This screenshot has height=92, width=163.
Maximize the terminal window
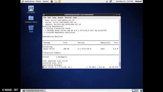pos(117,15)
